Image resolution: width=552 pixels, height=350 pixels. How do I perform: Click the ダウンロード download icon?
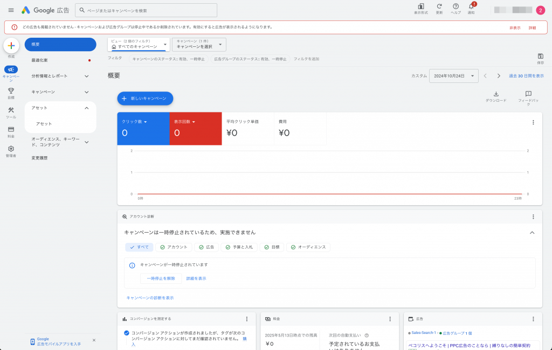tap(496, 94)
